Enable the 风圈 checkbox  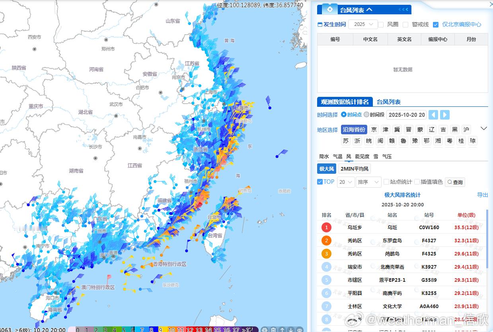[381, 25]
